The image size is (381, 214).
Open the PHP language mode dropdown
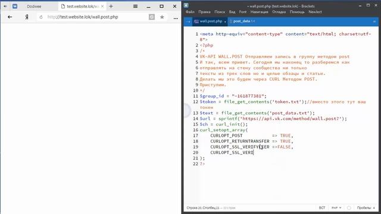click(336, 208)
